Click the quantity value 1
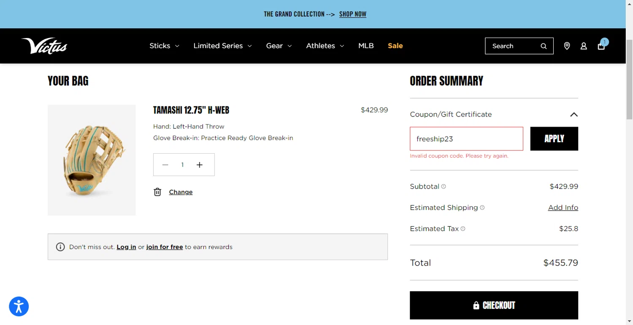This screenshot has width=633, height=325. point(182,165)
